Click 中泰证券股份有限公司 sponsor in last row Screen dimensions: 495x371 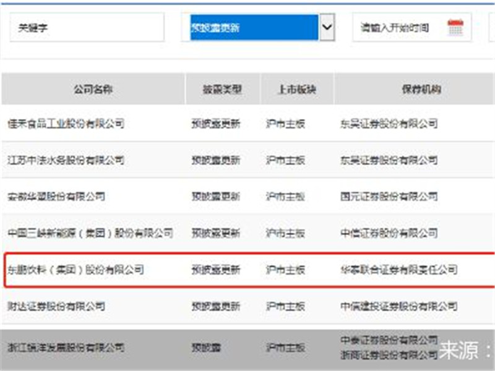click(389, 340)
